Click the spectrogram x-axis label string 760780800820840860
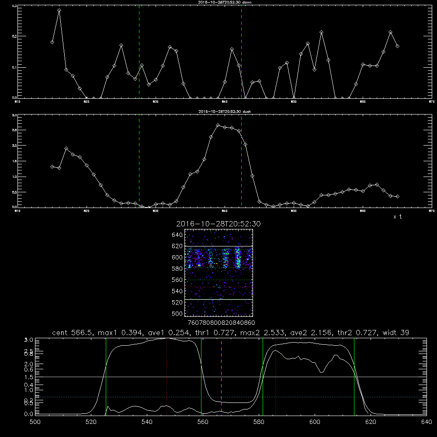The width and height of the screenshot is (437, 437). coord(221,323)
